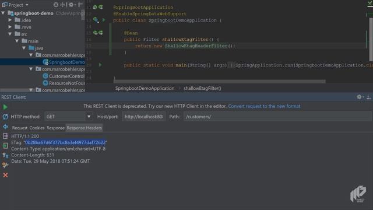
Task: Click the view response as HTML icon
Action: pyautogui.click(x=5, y=136)
